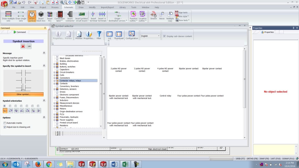299x168 pixels.
Task: Select first symbol orientation radio button
Action: tap(4, 106)
